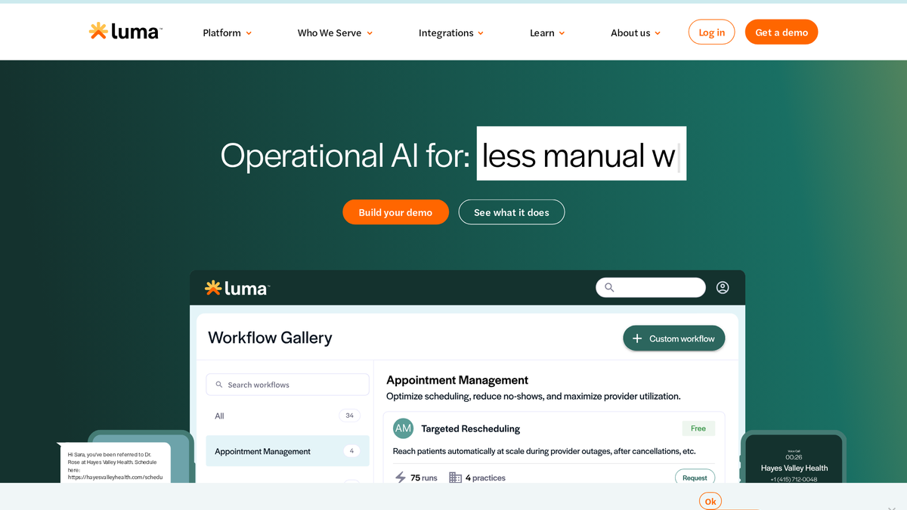Click the building practices icon
The height and width of the screenshot is (510, 907).
[x=455, y=478]
